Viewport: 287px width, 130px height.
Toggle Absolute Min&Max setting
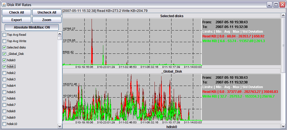32,27
